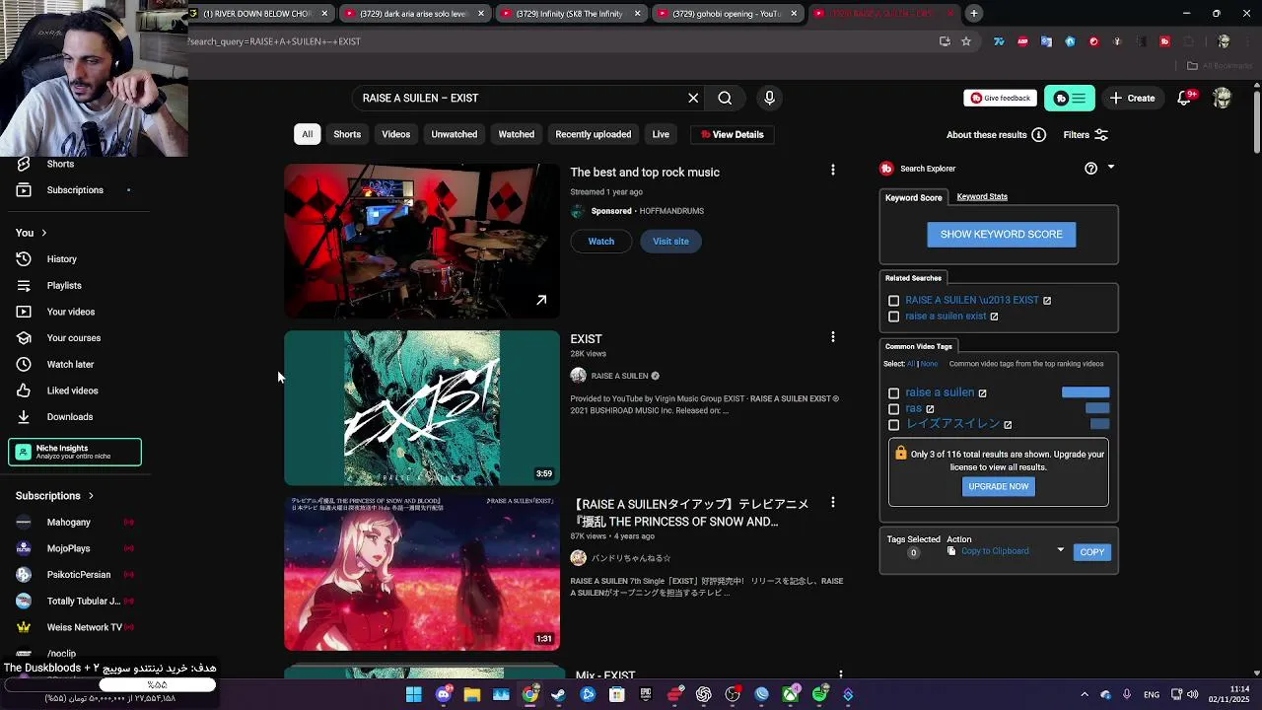Select the Recently uploaded filter chip
The height and width of the screenshot is (710, 1262).
594,134
